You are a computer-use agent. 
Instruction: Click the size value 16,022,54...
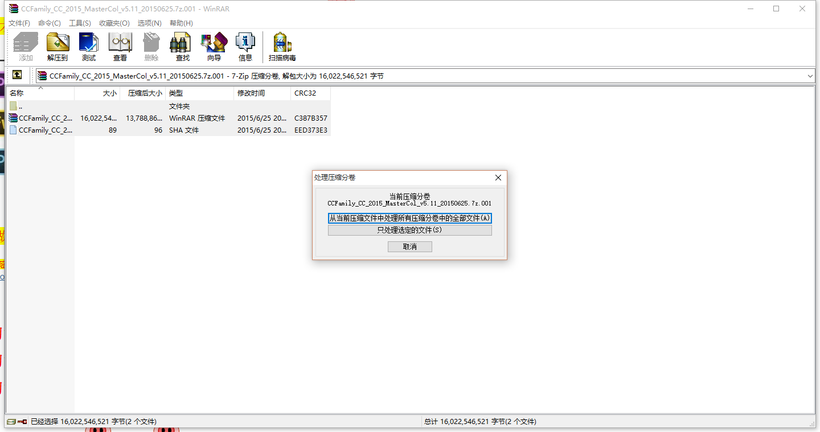[99, 118]
